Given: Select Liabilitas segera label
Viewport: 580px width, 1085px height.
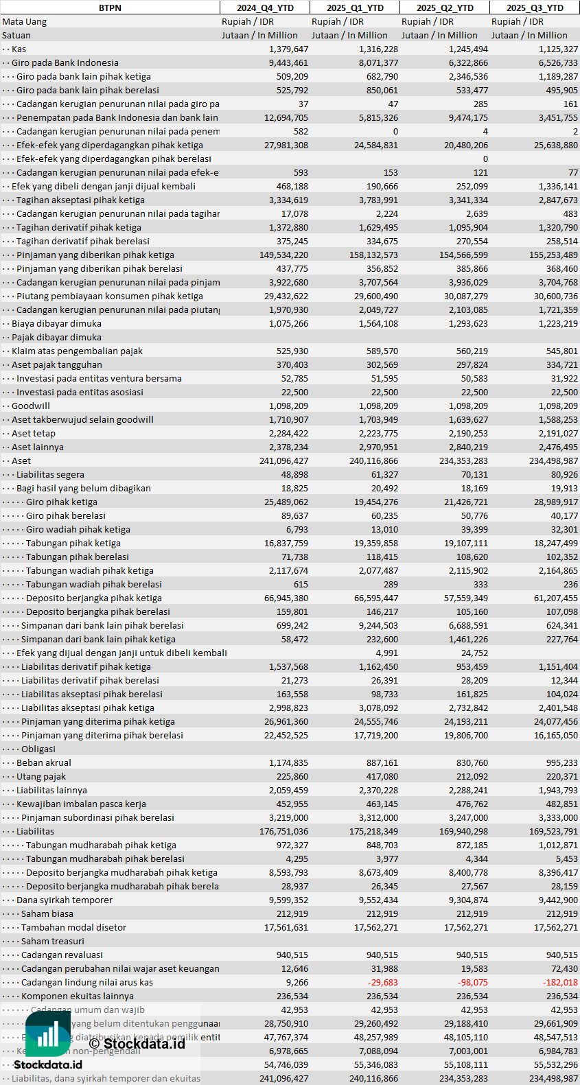Looking at the screenshot, I should [50, 474].
